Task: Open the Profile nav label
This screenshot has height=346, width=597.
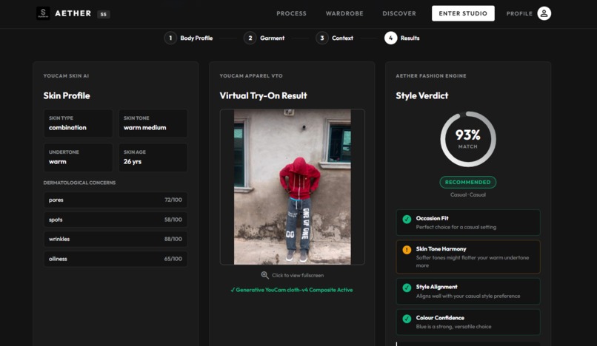Action: pos(519,14)
